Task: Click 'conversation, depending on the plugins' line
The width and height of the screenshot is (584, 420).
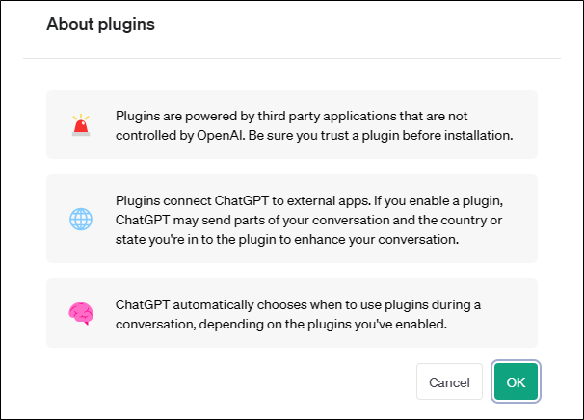Action: [x=281, y=324]
